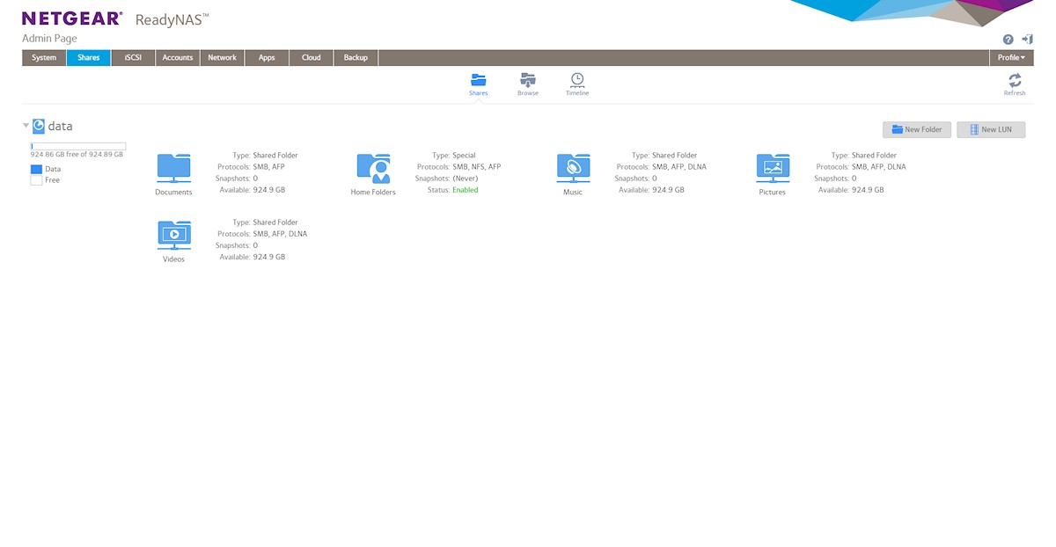
Task: Switch to the Timeline view icon
Action: [x=577, y=81]
